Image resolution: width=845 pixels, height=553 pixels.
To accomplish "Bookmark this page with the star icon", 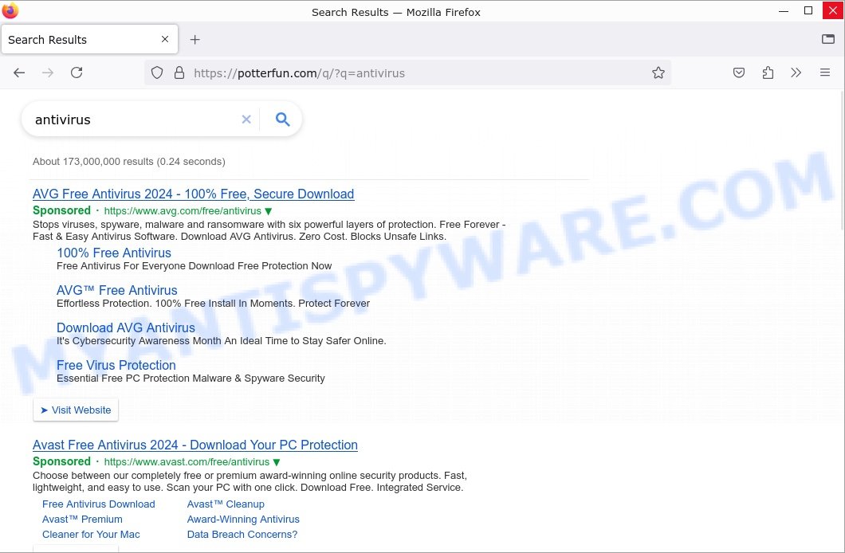I will pyautogui.click(x=658, y=73).
